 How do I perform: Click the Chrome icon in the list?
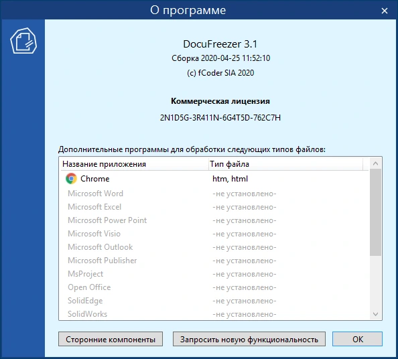coord(71,179)
